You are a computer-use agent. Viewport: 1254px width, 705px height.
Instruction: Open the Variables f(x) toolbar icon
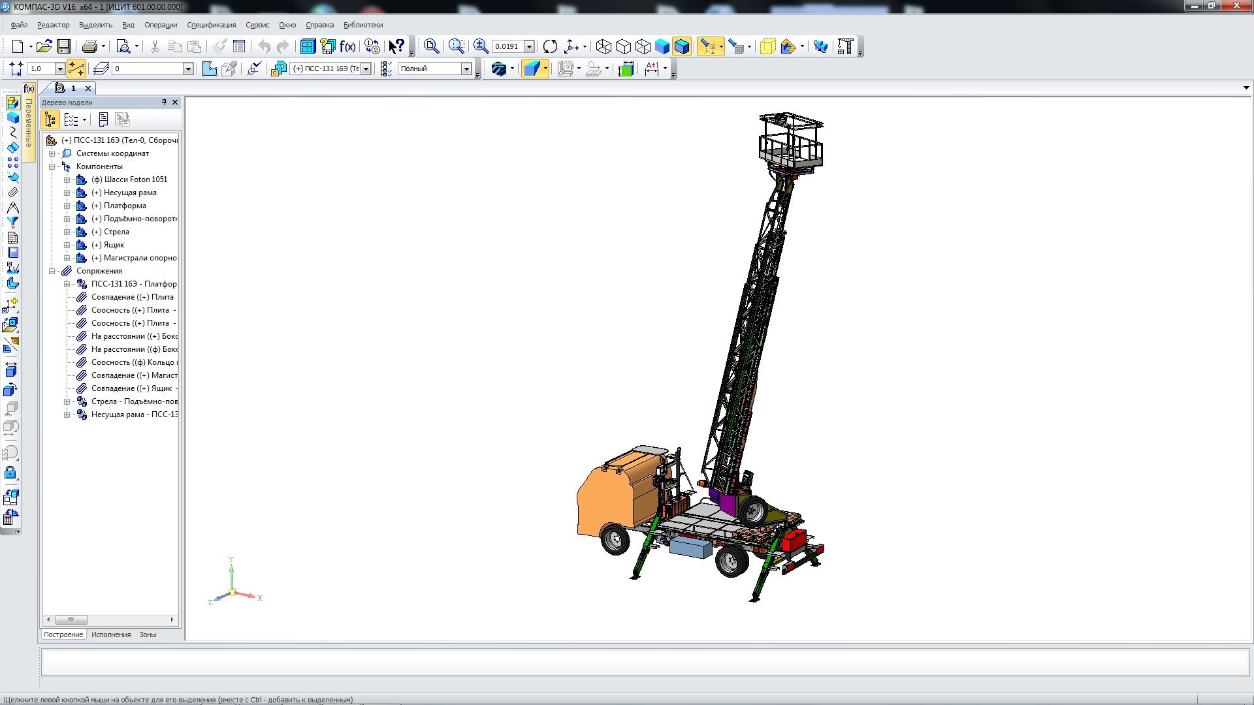click(347, 46)
